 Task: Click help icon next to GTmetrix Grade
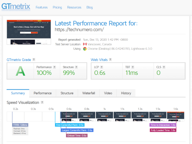coord(34,60)
